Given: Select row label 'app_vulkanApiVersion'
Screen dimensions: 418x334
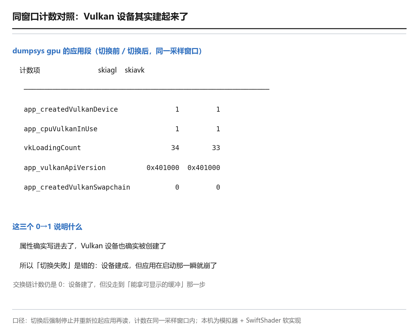Looking at the screenshot, I should click(65, 168).
